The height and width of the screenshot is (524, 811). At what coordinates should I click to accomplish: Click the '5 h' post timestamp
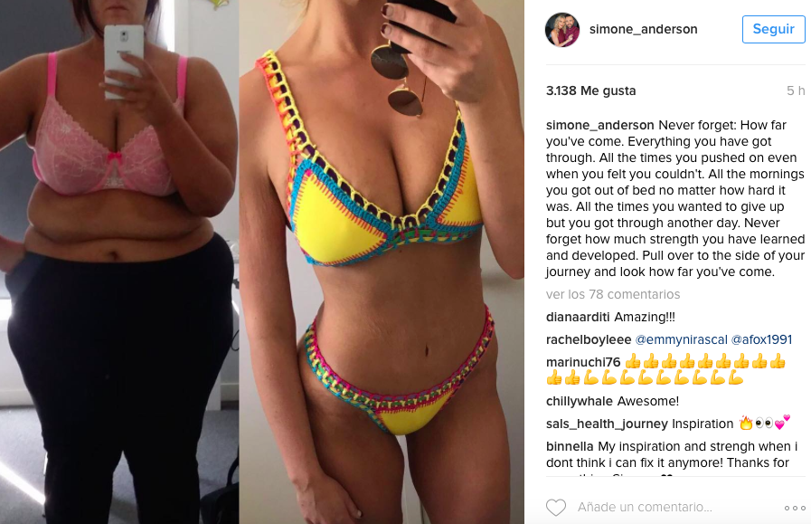pyautogui.click(x=796, y=91)
